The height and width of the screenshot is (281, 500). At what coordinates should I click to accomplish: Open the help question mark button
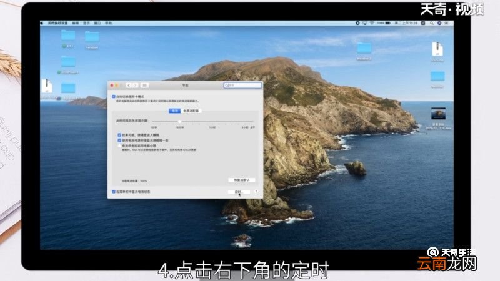tap(256, 192)
